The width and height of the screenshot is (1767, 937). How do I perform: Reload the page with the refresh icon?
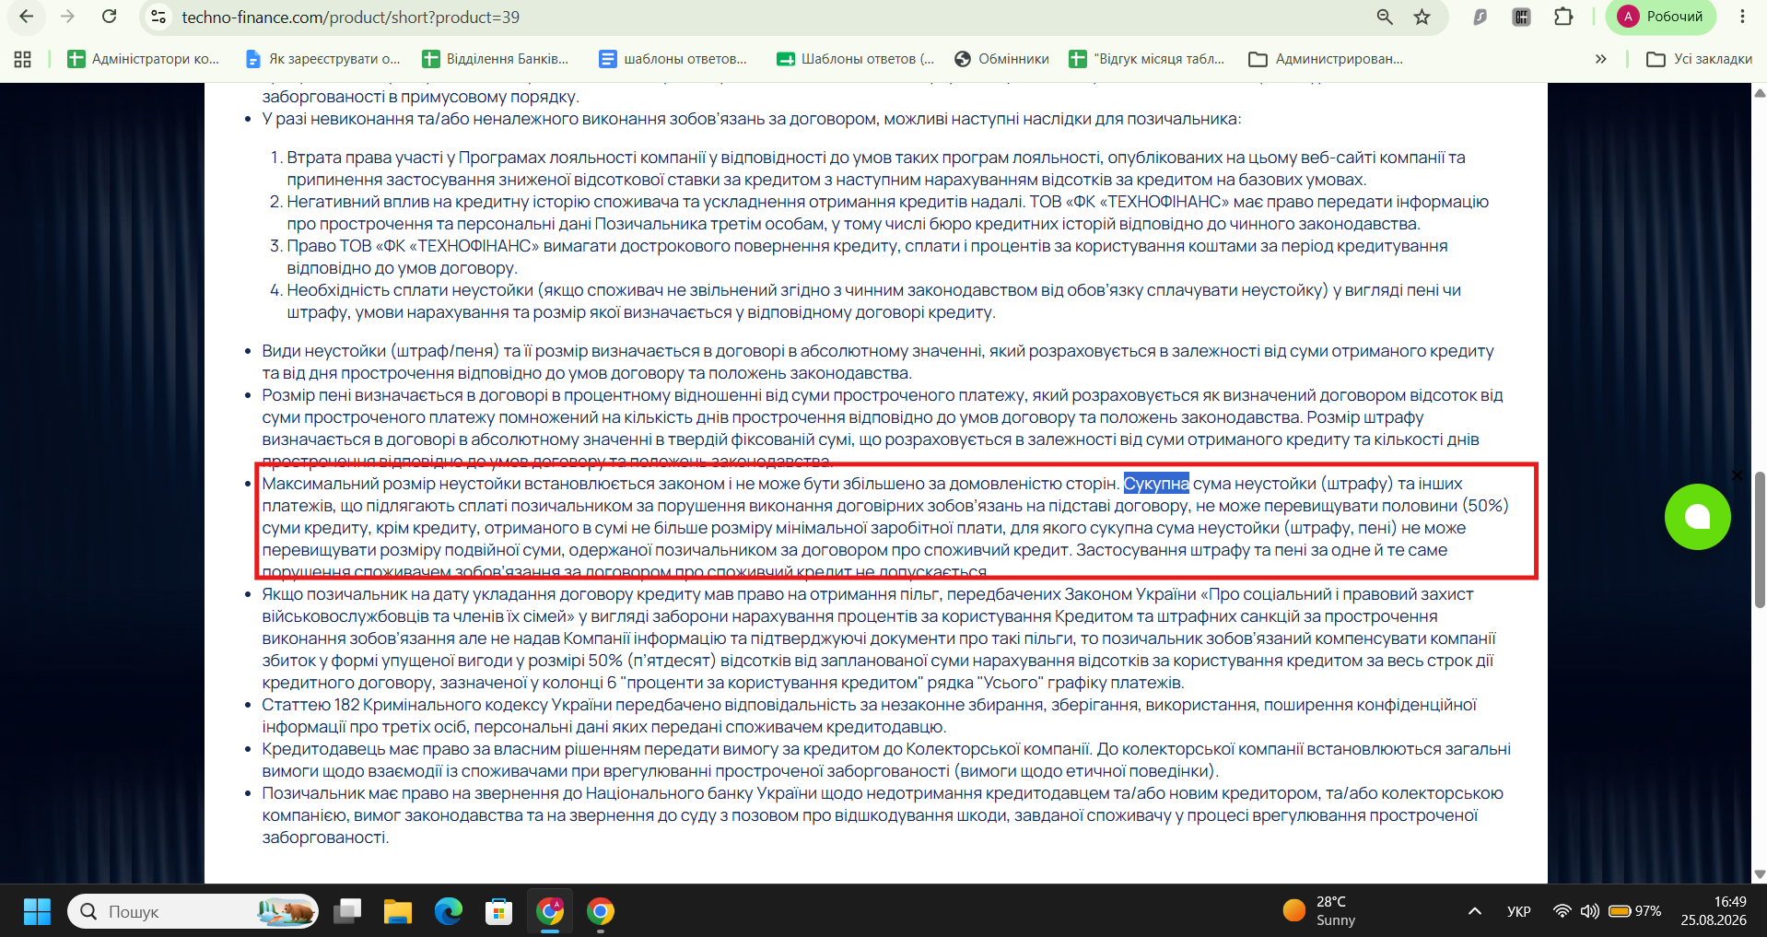pos(109,17)
